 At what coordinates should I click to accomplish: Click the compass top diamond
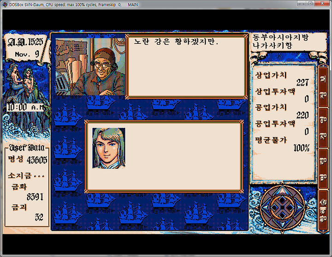click(283, 199)
